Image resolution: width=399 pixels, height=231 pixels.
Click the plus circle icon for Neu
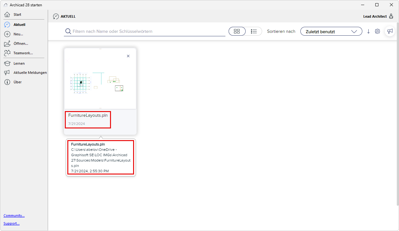[x=7, y=34]
